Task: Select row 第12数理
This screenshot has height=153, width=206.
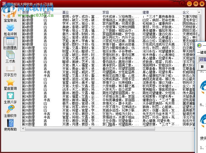Action: pyautogui.click(x=108, y=55)
